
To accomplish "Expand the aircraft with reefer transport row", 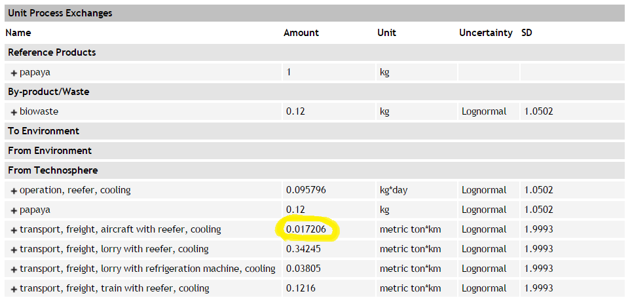I will click(14, 230).
